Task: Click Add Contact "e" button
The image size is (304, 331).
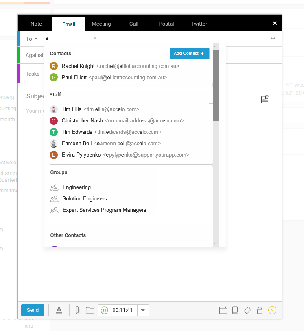Action: point(190,53)
